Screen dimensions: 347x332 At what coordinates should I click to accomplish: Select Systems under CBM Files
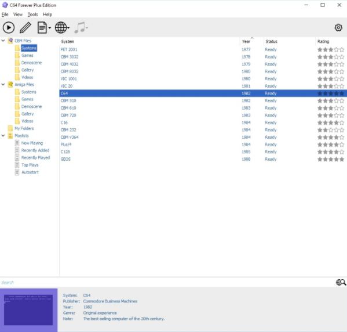[29, 48]
